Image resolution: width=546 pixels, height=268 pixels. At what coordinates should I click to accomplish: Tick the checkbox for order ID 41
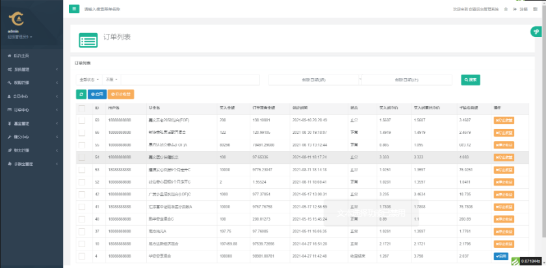click(82, 207)
